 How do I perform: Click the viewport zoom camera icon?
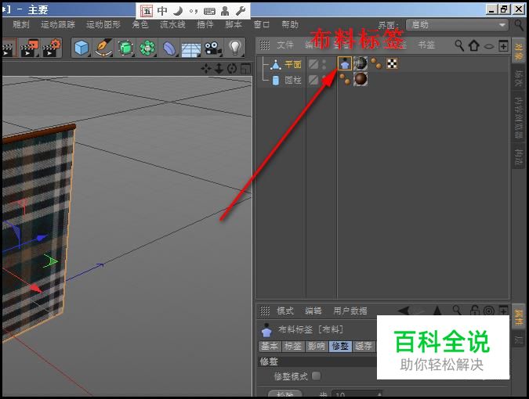[x=219, y=69]
